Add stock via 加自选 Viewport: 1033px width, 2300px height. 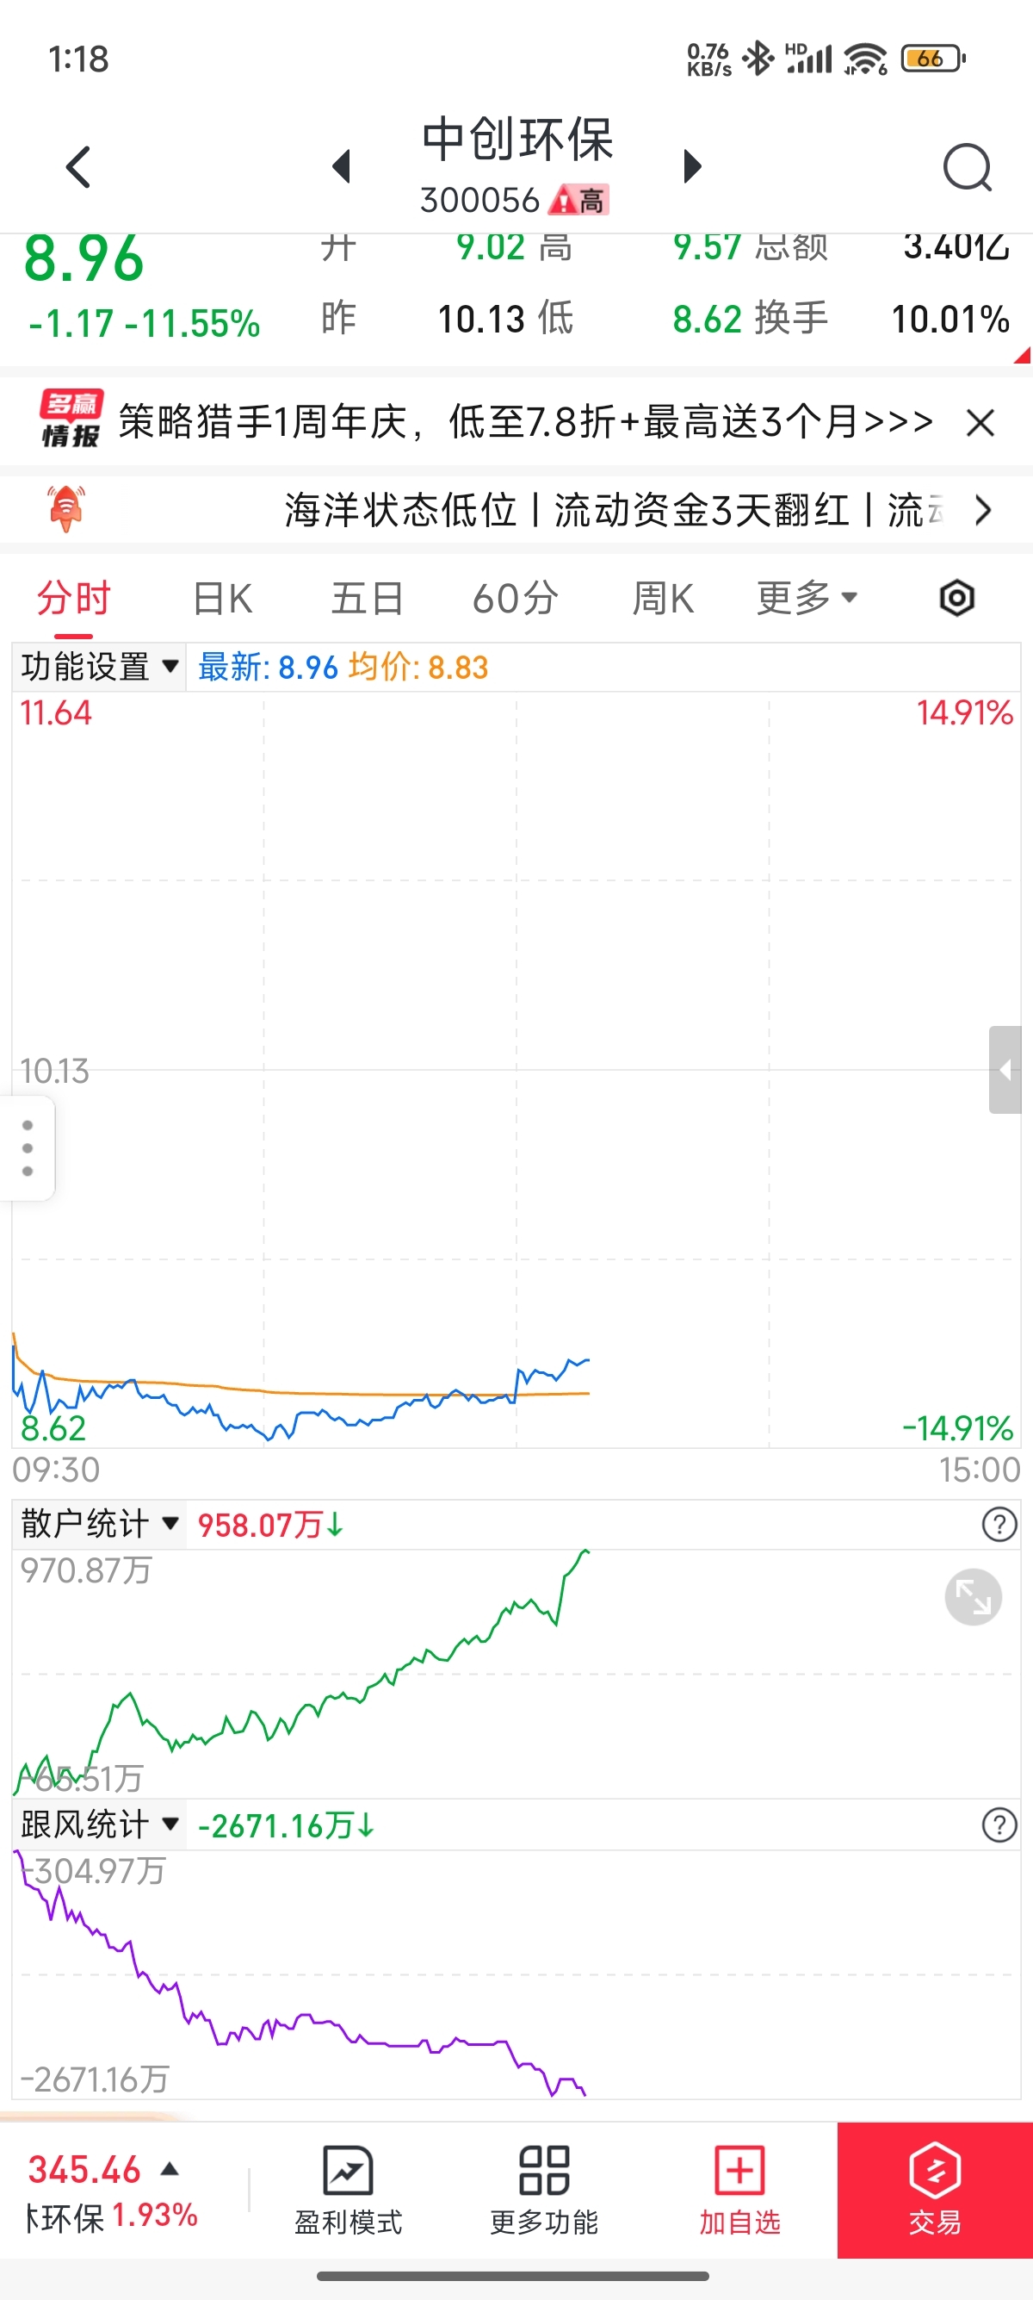click(739, 2189)
